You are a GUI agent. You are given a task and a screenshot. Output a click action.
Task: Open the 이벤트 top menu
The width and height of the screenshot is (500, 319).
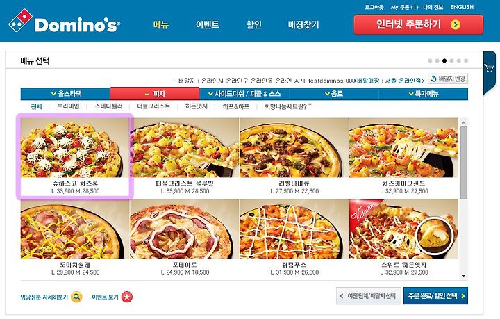(207, 24)
